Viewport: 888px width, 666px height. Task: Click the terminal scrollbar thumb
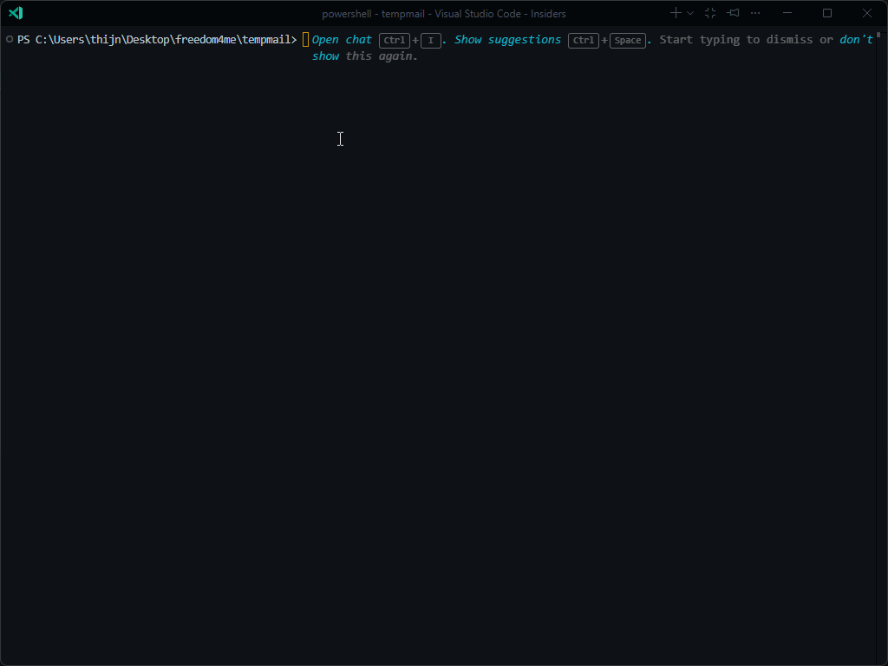coord(878,35)
